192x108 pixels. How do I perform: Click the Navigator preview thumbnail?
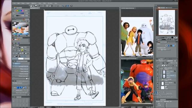(x=167, y=23)
